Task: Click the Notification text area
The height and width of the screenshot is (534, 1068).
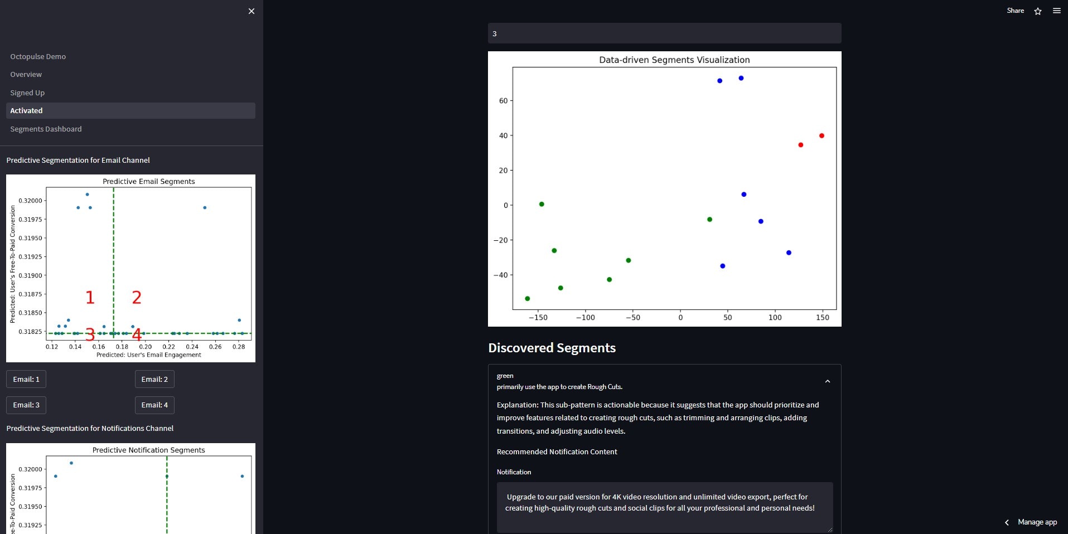Action: (x=664, y=507)
